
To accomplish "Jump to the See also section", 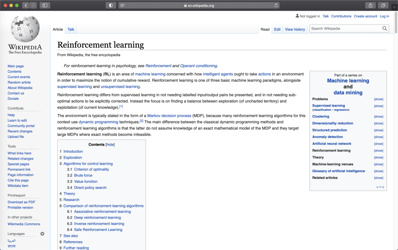I will [70, 236].
